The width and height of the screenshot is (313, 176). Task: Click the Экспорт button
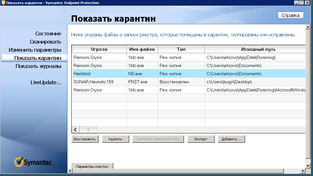201,139
